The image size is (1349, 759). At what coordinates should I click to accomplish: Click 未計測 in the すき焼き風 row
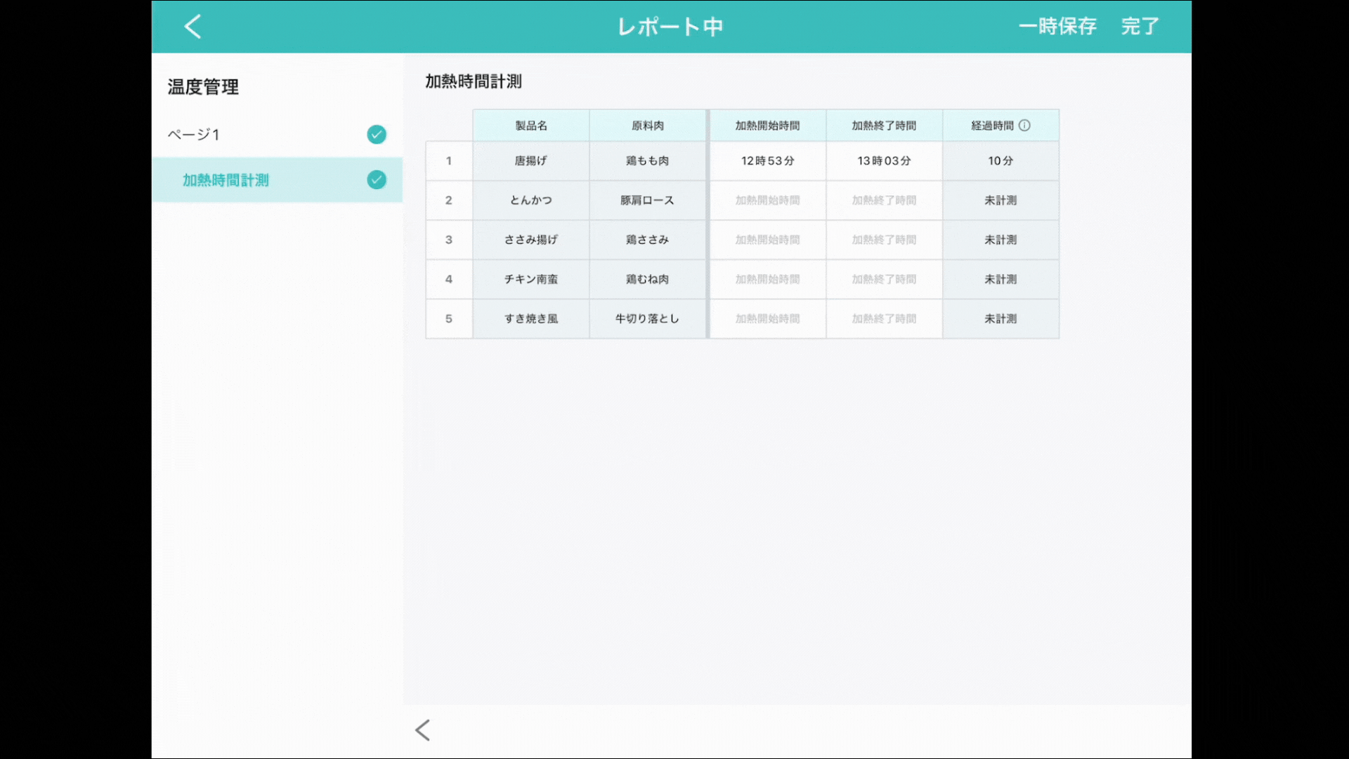pyautogui.click(x=1001, y=318)
